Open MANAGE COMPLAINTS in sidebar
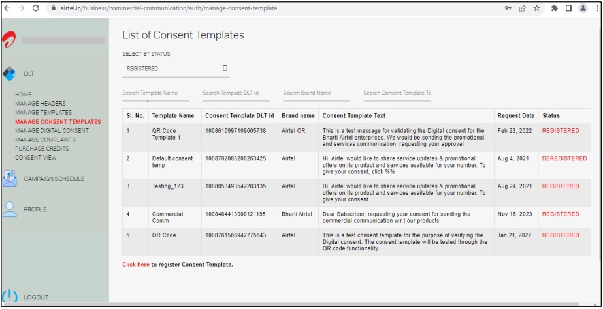This screenshot has width=603, height=309. [45, 140]
